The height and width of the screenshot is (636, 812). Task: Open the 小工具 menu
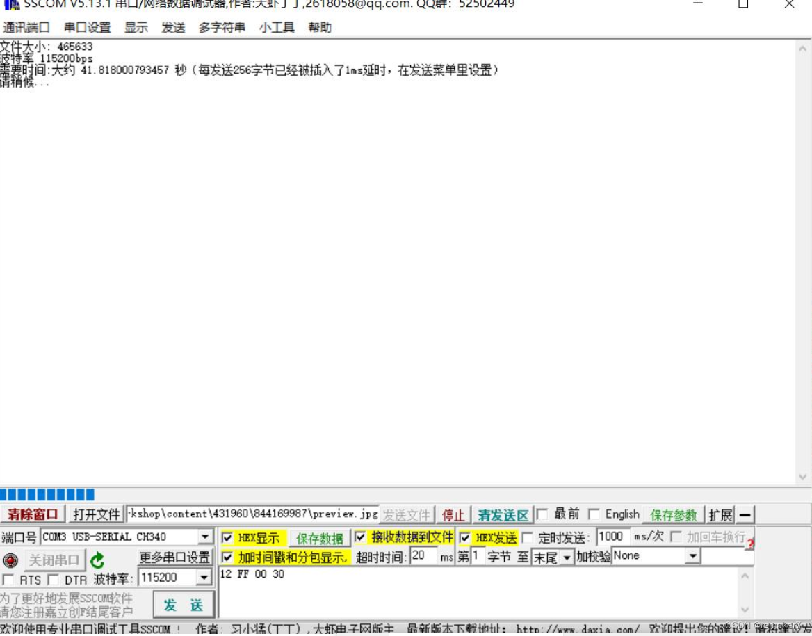(x=277, y=27)
